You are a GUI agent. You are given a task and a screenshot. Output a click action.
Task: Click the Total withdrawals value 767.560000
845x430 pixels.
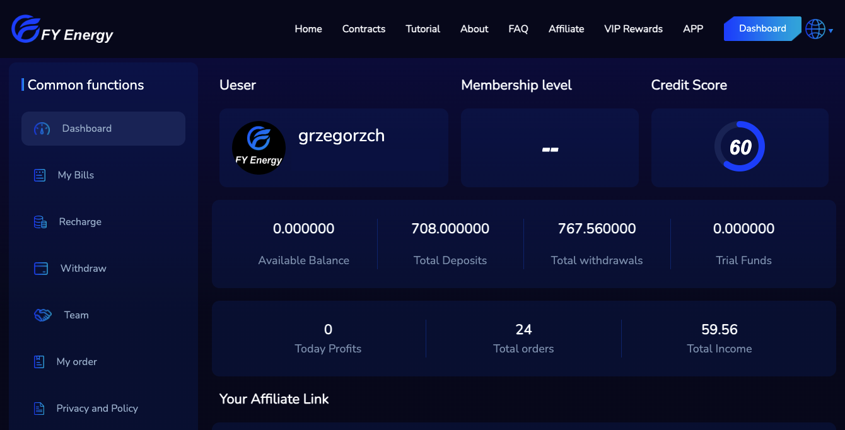click(x=597, y=229)
